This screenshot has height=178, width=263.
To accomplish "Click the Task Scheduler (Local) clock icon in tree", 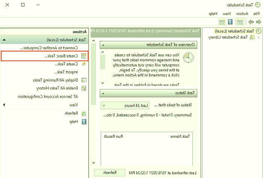I will tap(258, 31).
